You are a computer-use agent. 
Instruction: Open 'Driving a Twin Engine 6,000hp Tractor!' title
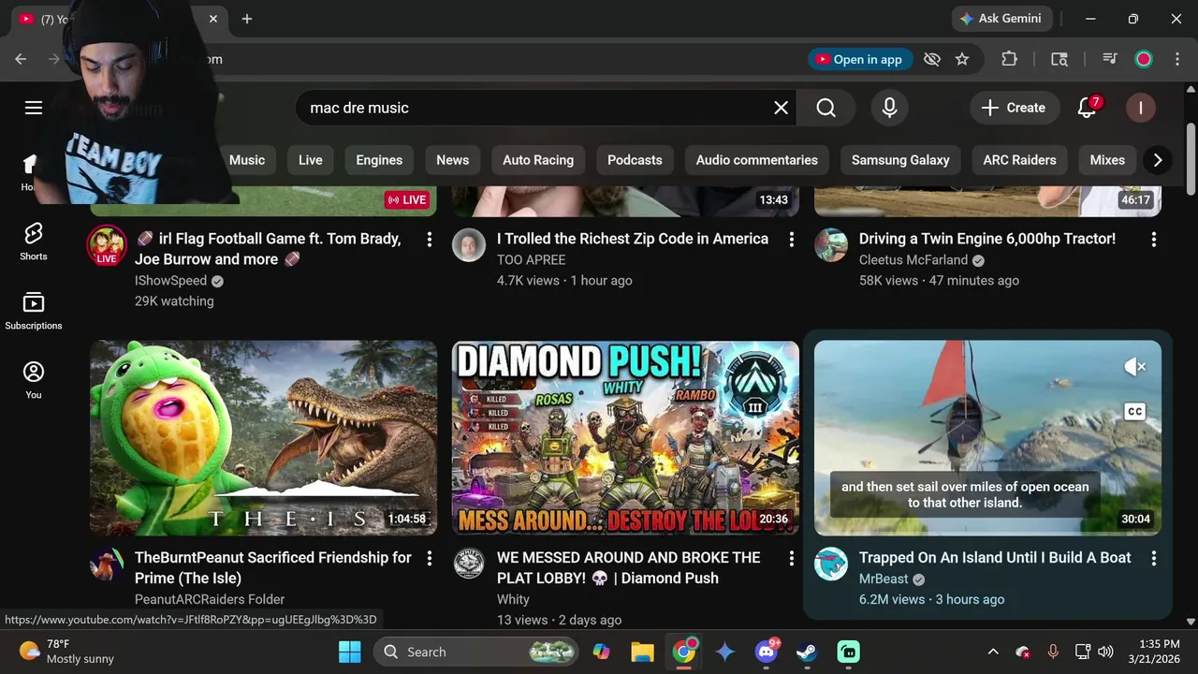(987, 239)
